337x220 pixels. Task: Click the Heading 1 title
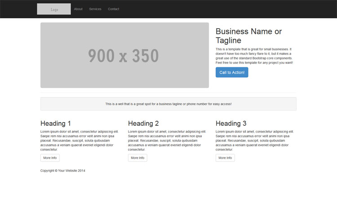point(56,123)
